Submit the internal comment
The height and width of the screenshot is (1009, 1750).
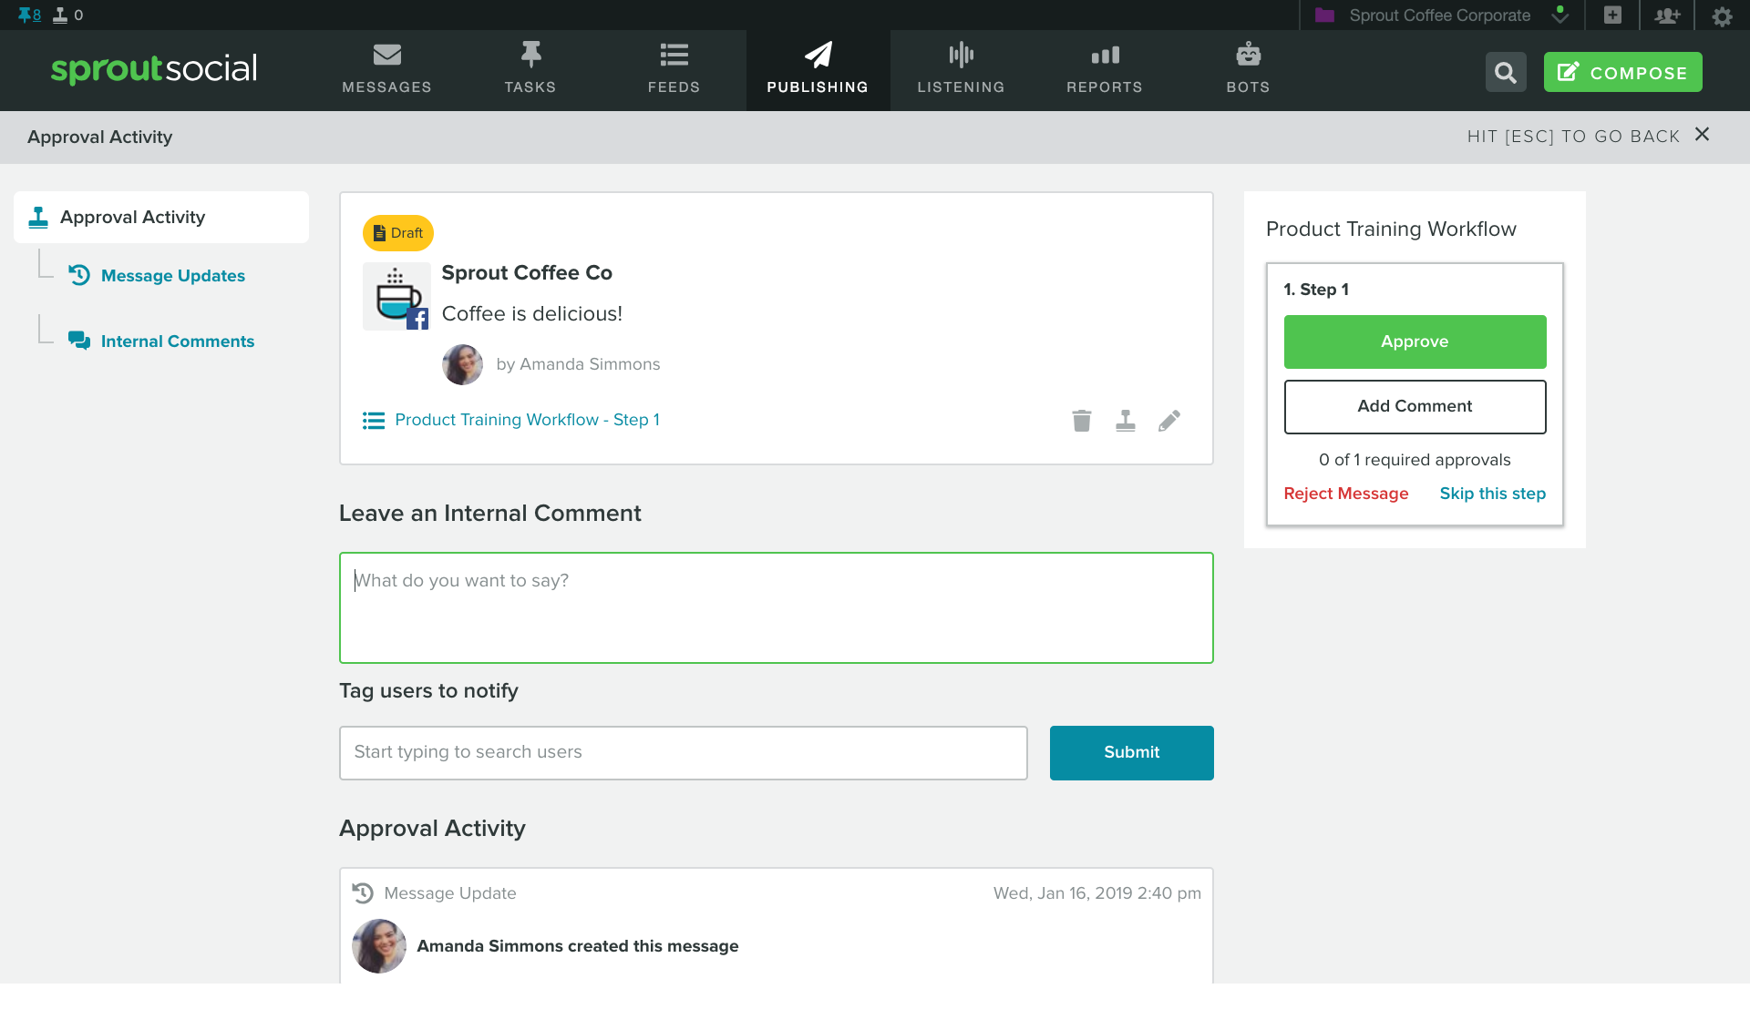click(1132, 753)
